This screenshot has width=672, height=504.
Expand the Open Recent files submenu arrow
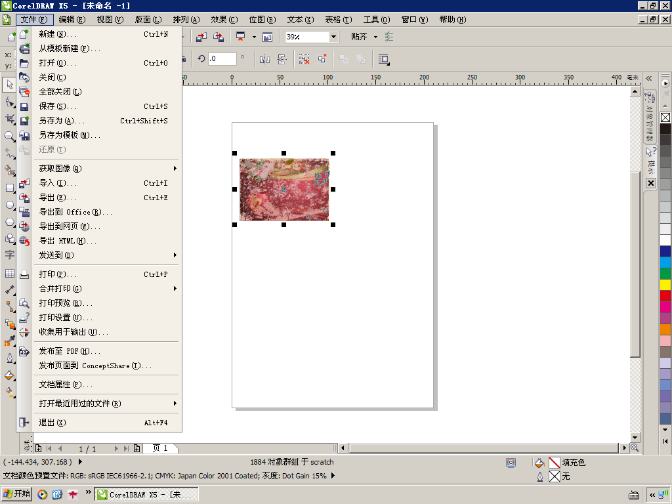[175, 404]
